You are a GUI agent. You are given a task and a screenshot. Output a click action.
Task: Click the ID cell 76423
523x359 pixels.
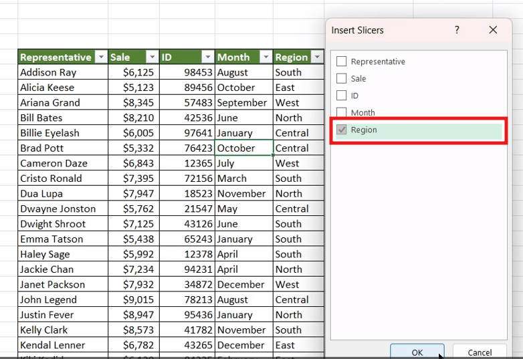187,148
